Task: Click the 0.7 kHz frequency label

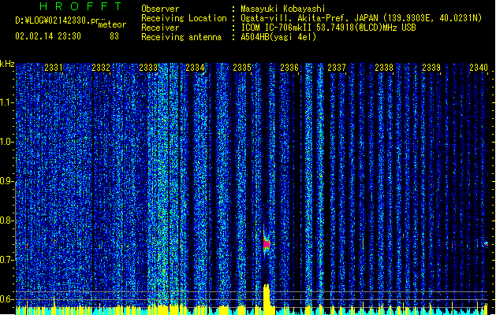Action: tap(7, 260)
